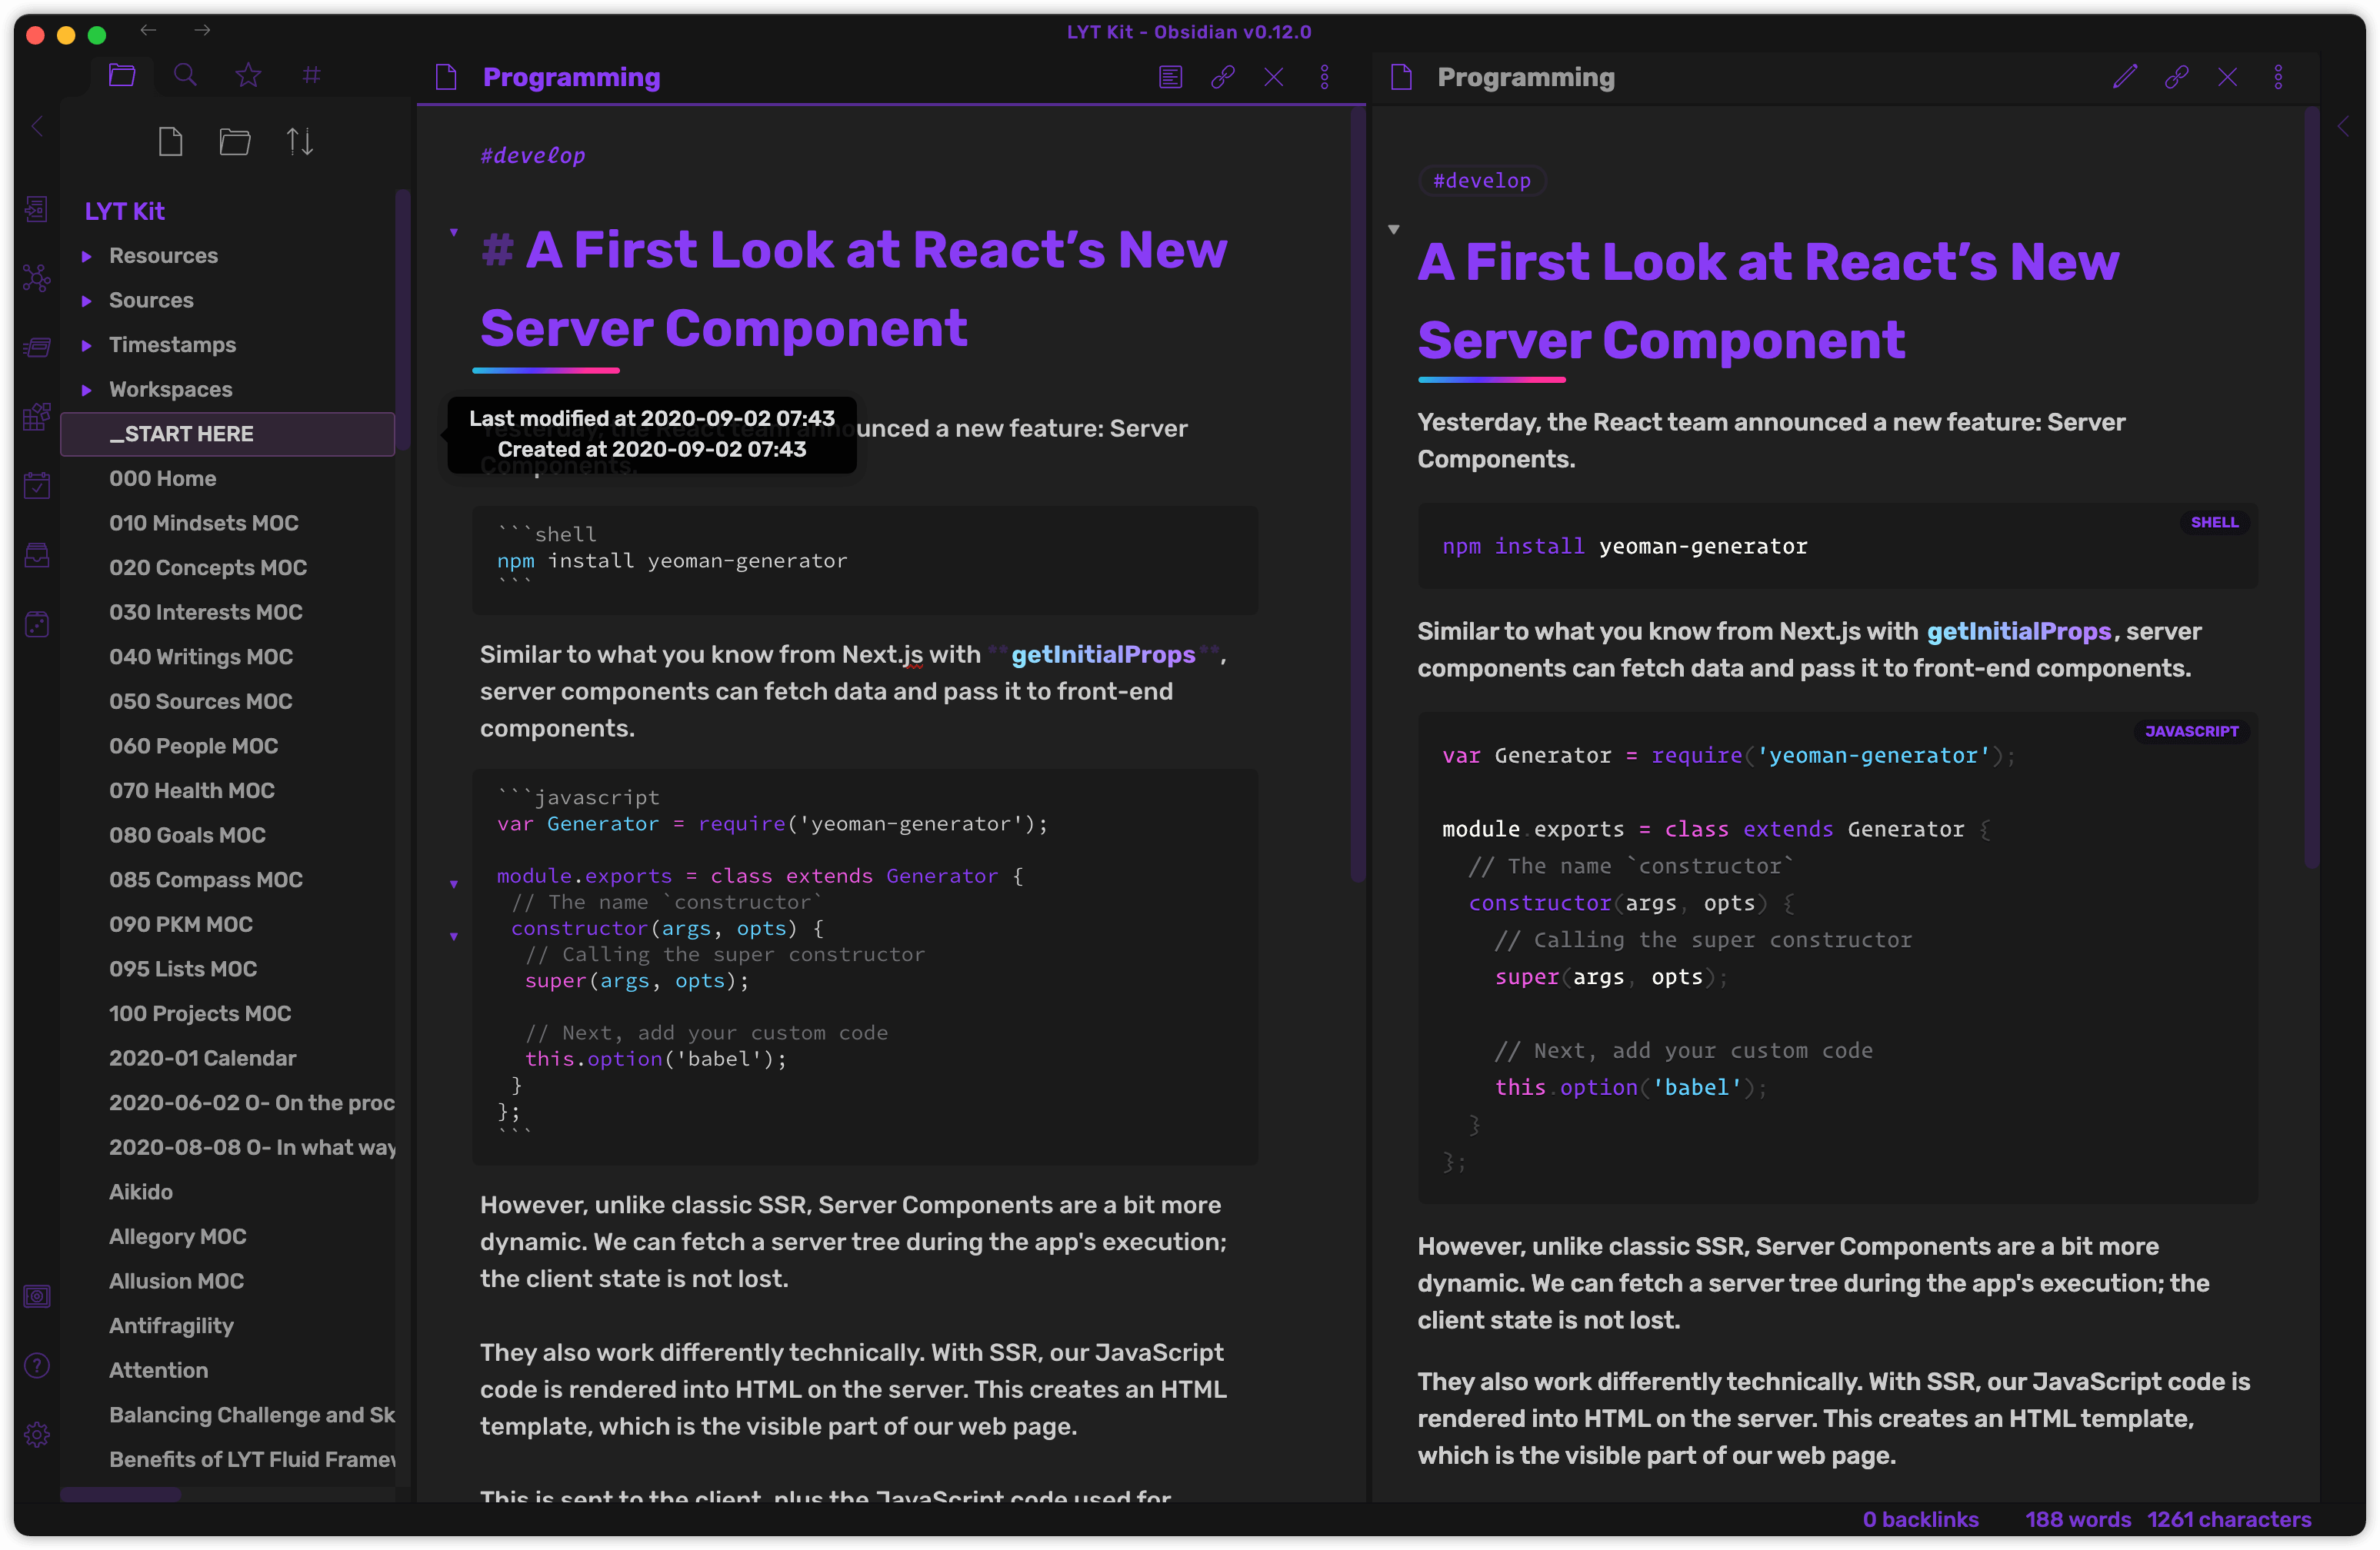This screenshot has width=2380, height=1550.
Task: Change sort order with the arrows icon
Action: tap(300, 142)
